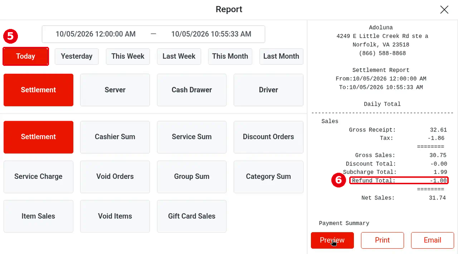Open the Cashier Sum report
The height and width of the screenshot is (254, 458).
click(115, 137)
